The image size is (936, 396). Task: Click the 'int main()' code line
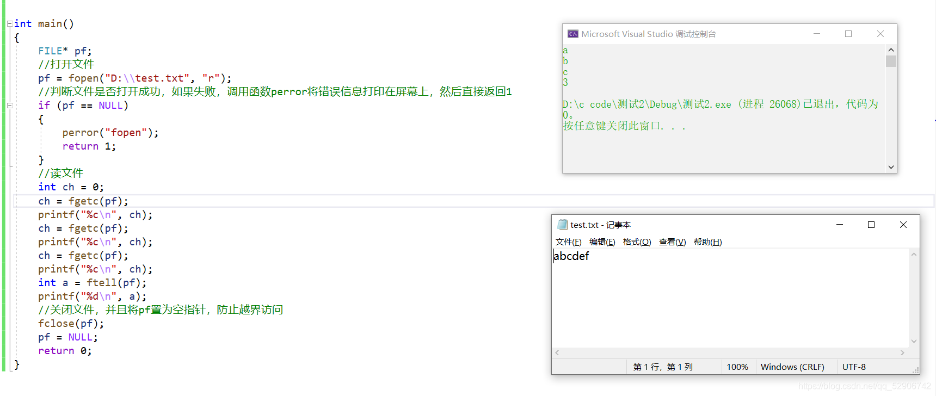(x=44, y=24)
